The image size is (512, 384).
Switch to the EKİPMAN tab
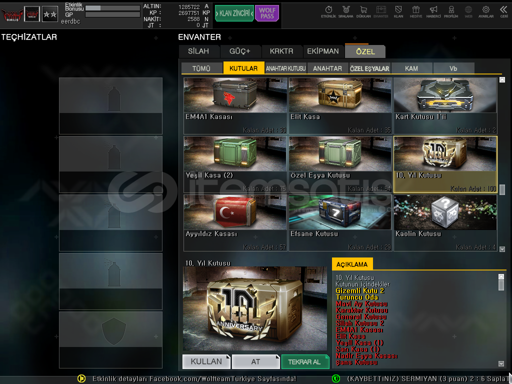323,51
